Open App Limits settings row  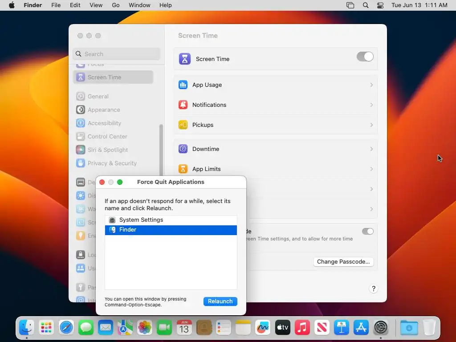[x=276, y=169]
